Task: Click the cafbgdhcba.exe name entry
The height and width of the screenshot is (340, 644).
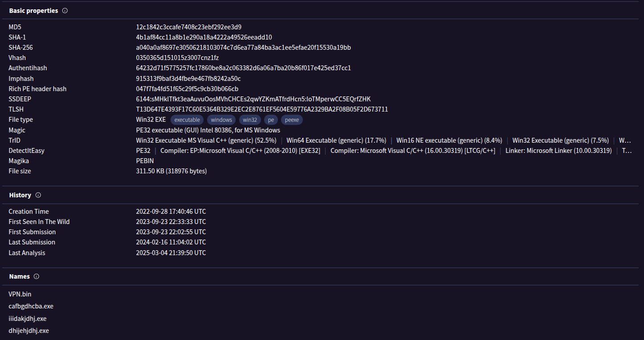Action: pyautogui.click(x=31, y=306)
